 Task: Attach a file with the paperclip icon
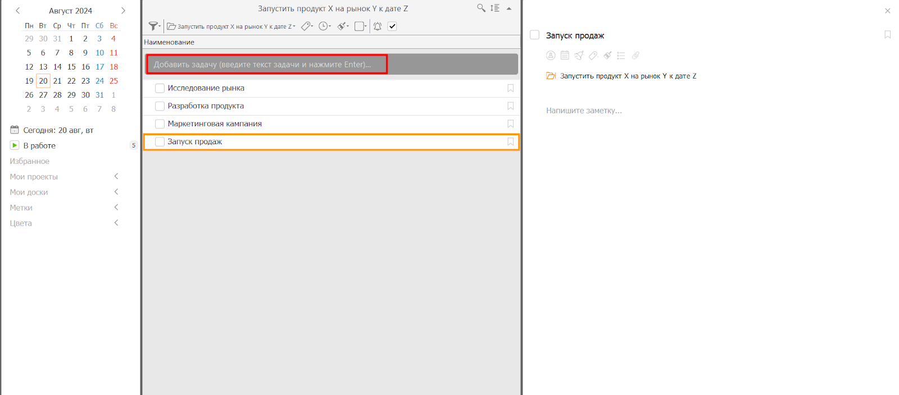tap(635, 56)
